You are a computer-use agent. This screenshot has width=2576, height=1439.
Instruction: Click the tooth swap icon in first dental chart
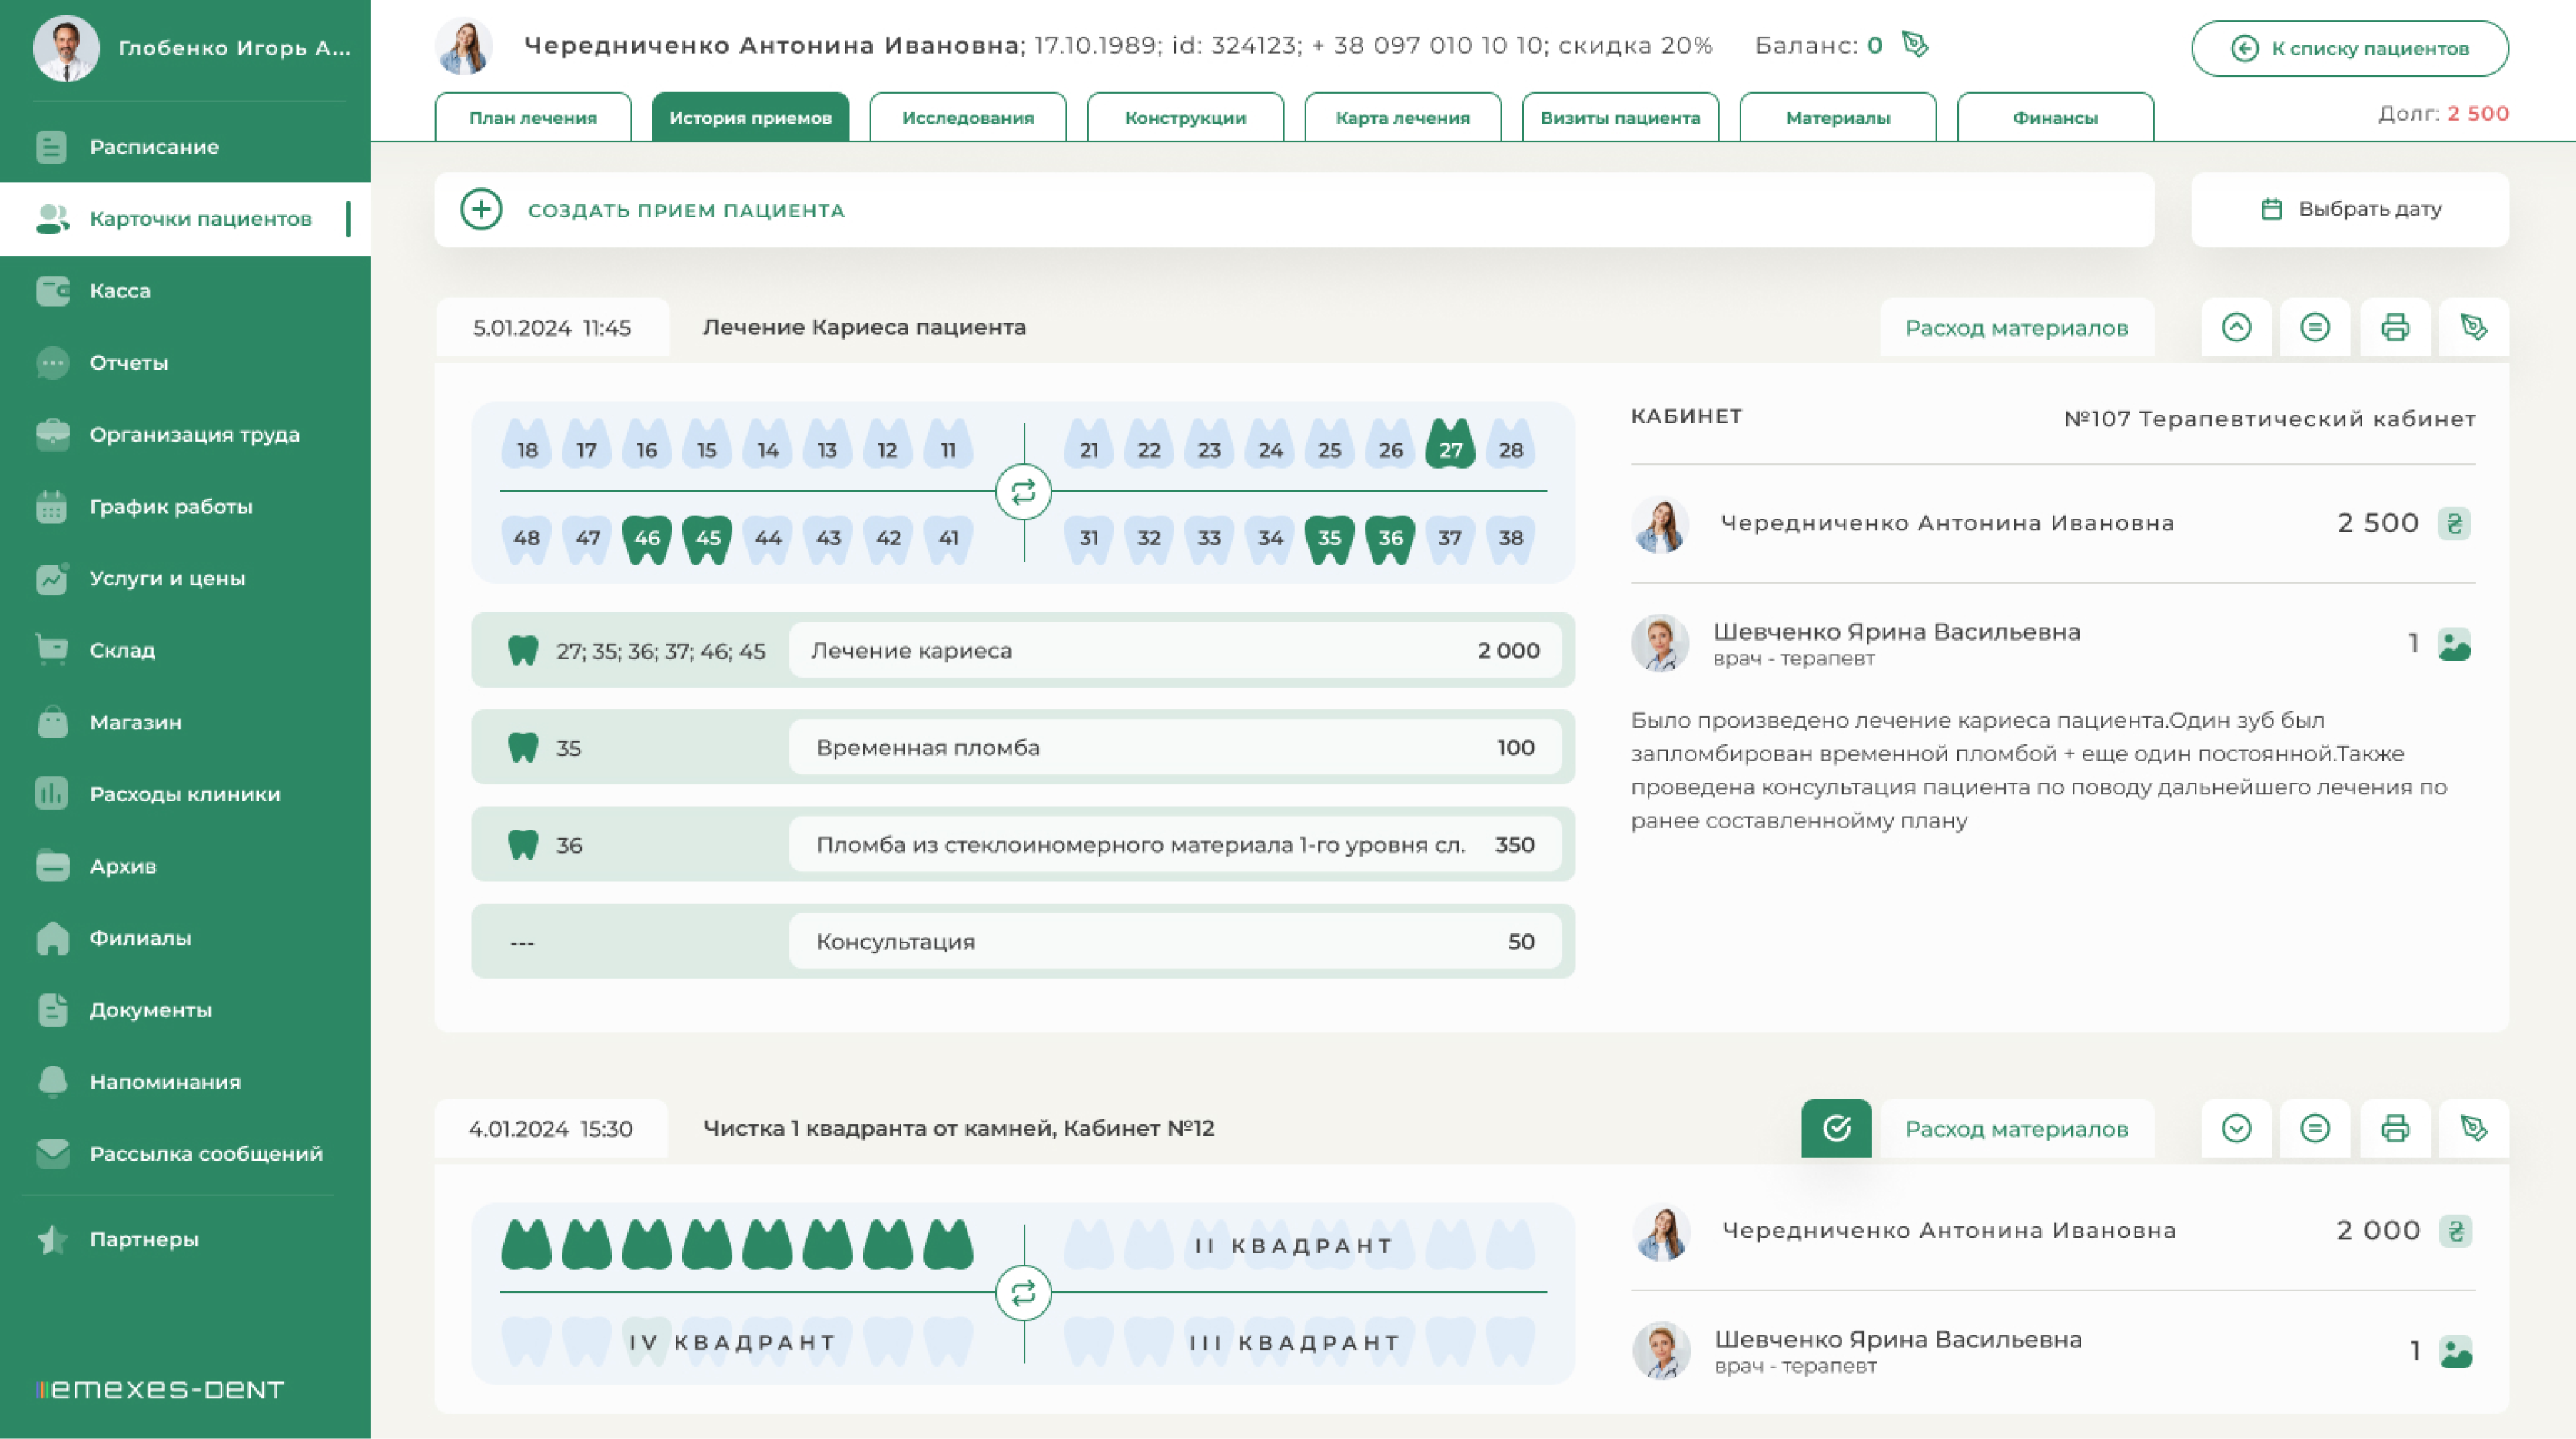tap(1023, 492)
